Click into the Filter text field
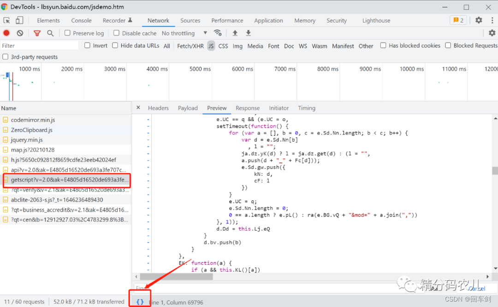 pos(39,46)
